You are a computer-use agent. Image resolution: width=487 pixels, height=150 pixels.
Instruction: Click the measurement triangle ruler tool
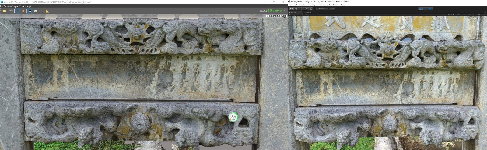(x=47, y=11)
